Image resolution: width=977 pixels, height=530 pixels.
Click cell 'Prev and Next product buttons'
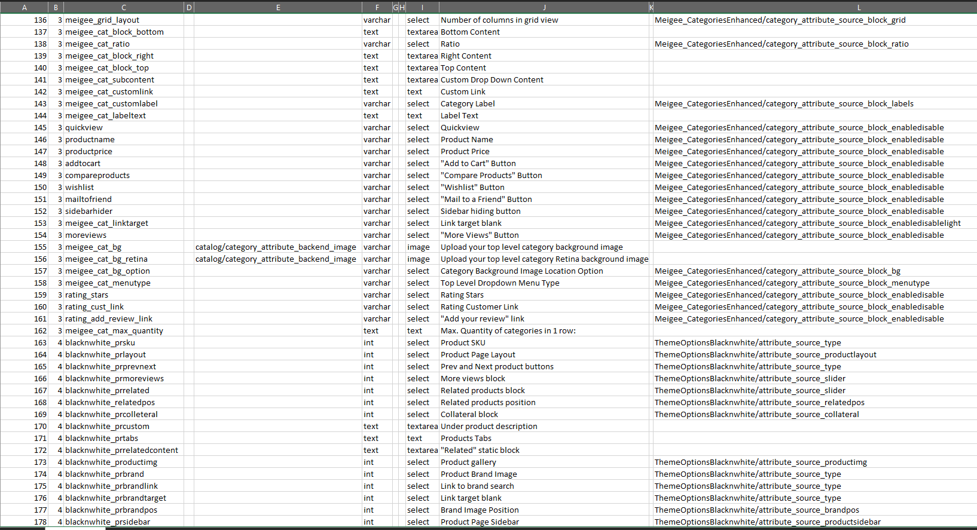point(544,366)
